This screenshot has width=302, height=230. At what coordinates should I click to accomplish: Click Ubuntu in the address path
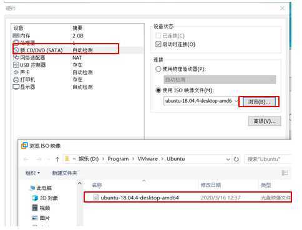click(176, 159)
